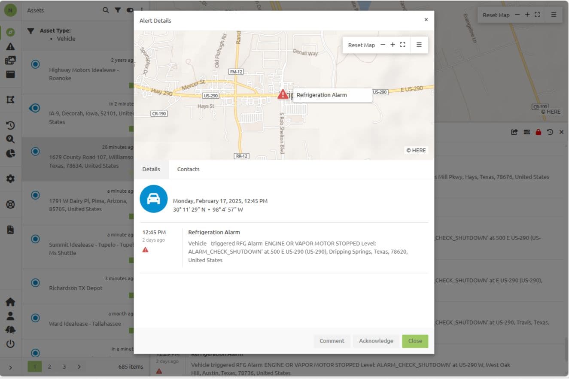Open the geofence icon in left sidebar
The width and height of the screenshot is (569, 379).
10,100
